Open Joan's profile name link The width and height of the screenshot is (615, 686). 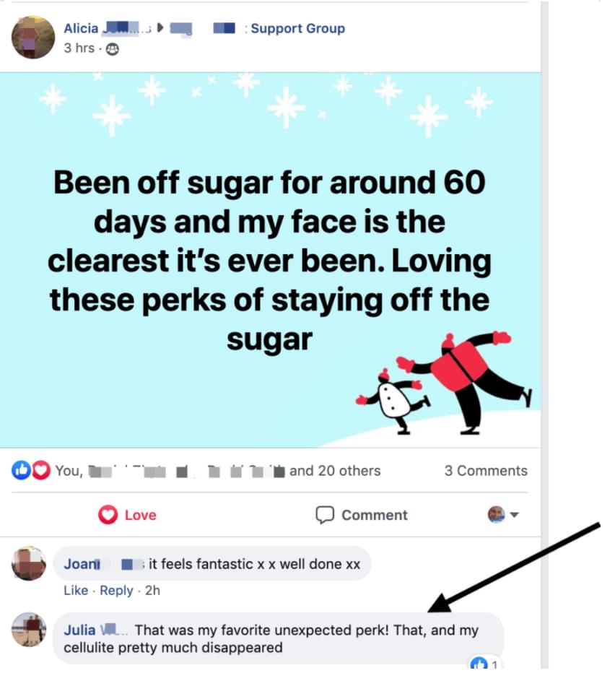(81, 564)
